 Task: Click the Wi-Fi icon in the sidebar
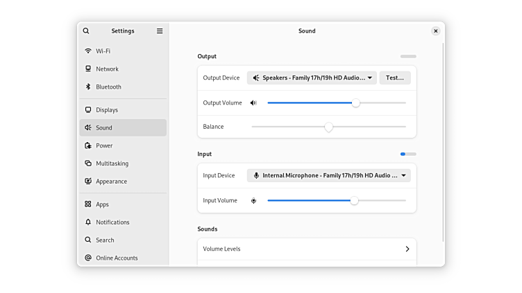coord(88,51)
